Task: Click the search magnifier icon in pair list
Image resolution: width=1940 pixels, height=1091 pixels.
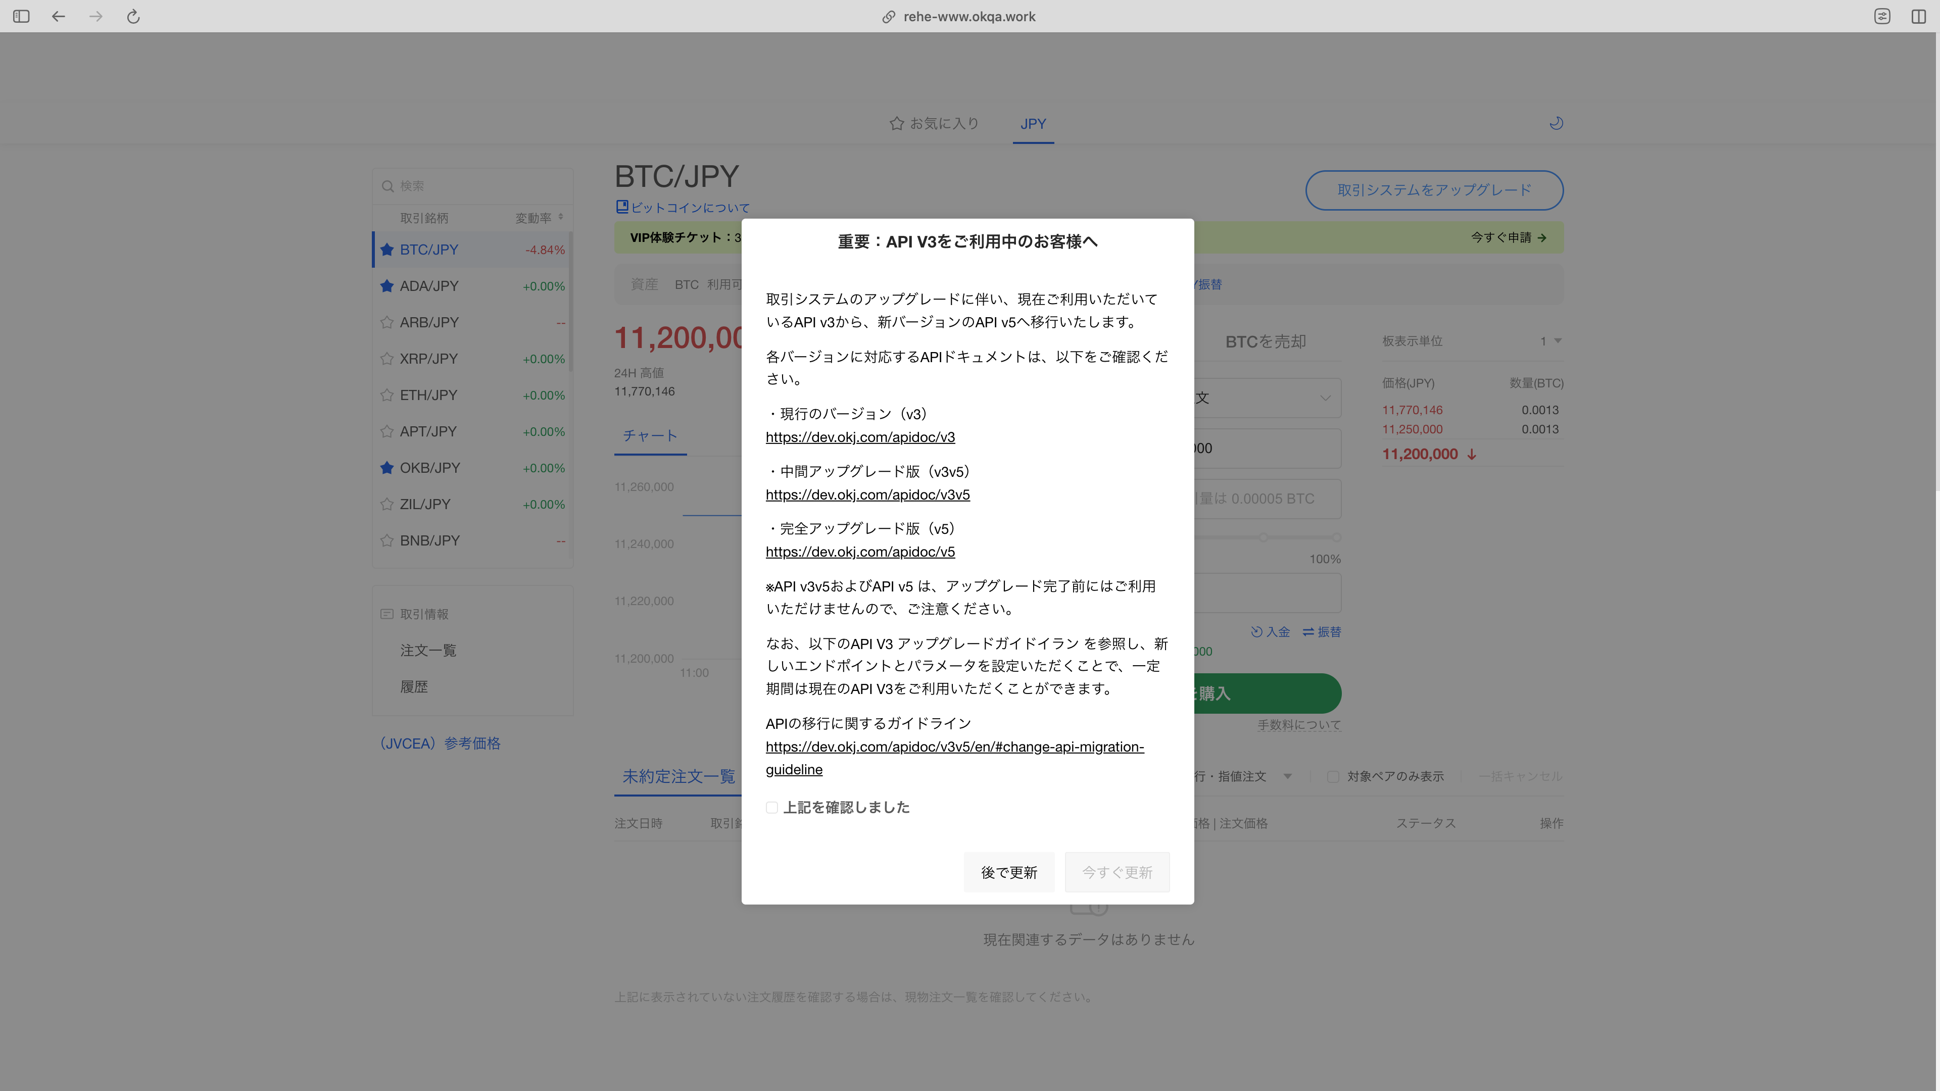Action: point(387,186)
